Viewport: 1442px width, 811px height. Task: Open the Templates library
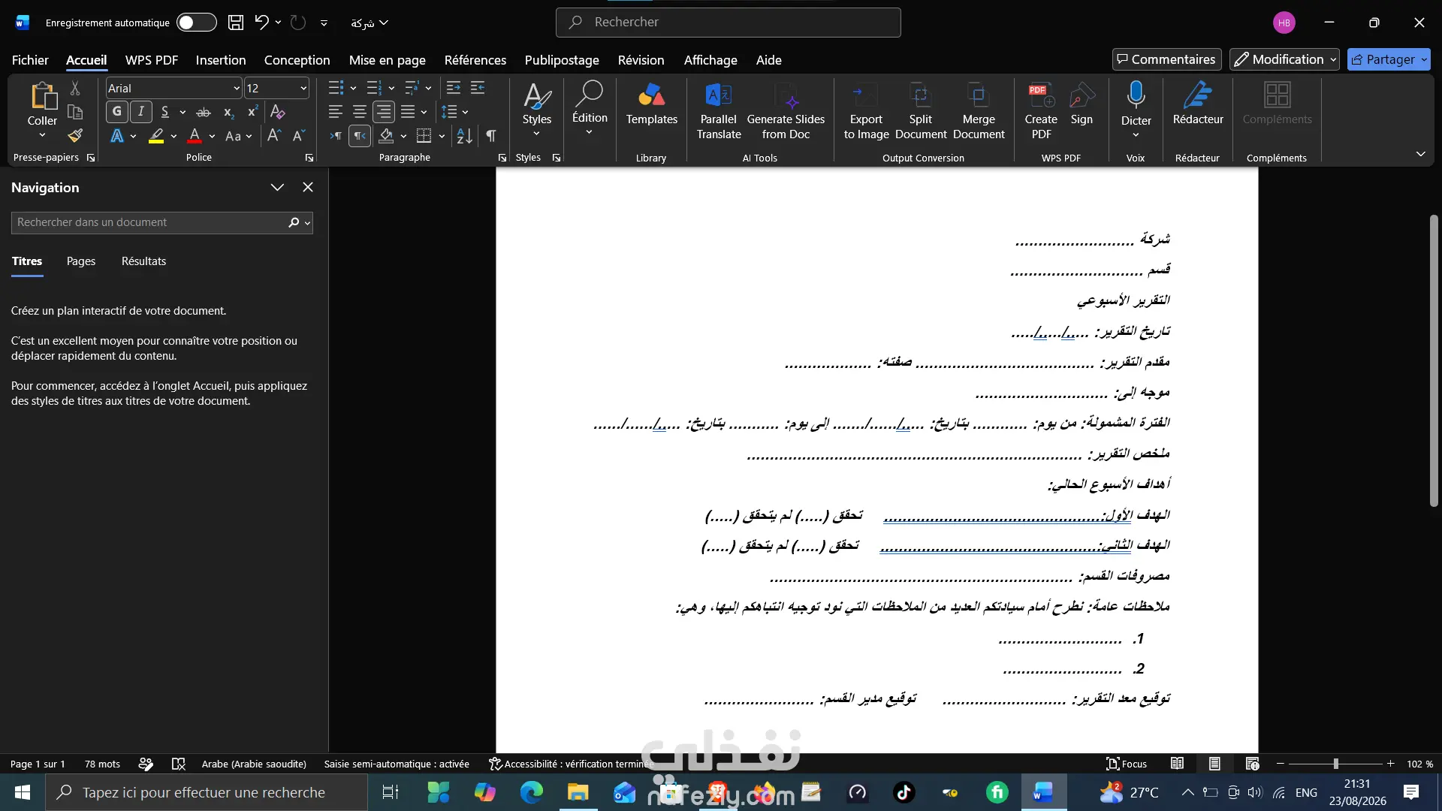652,105
